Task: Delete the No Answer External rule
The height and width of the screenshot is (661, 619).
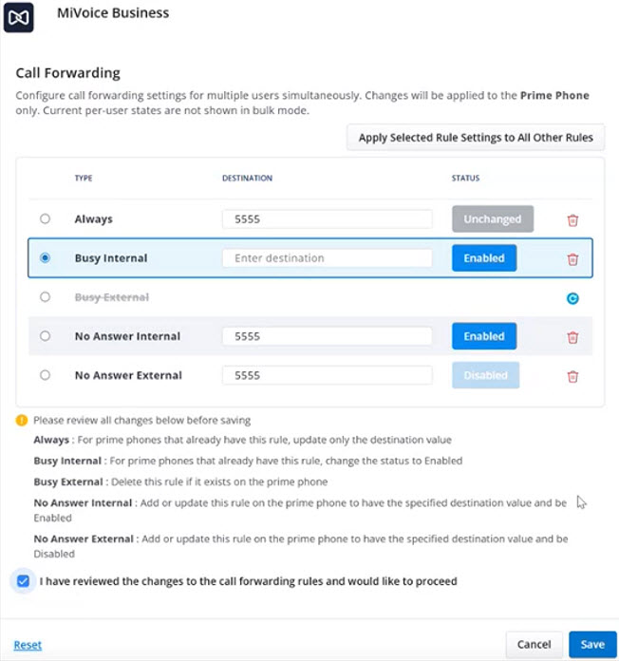Action: (572, 376)
